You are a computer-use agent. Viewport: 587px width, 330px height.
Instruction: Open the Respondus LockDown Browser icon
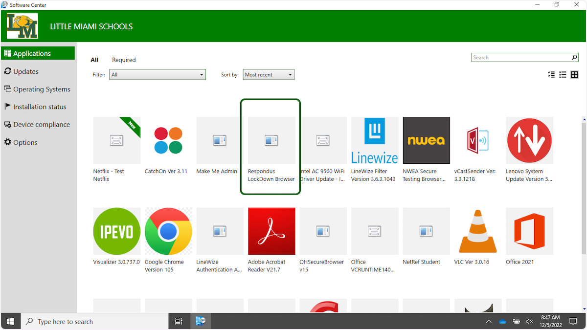(271, 141)
